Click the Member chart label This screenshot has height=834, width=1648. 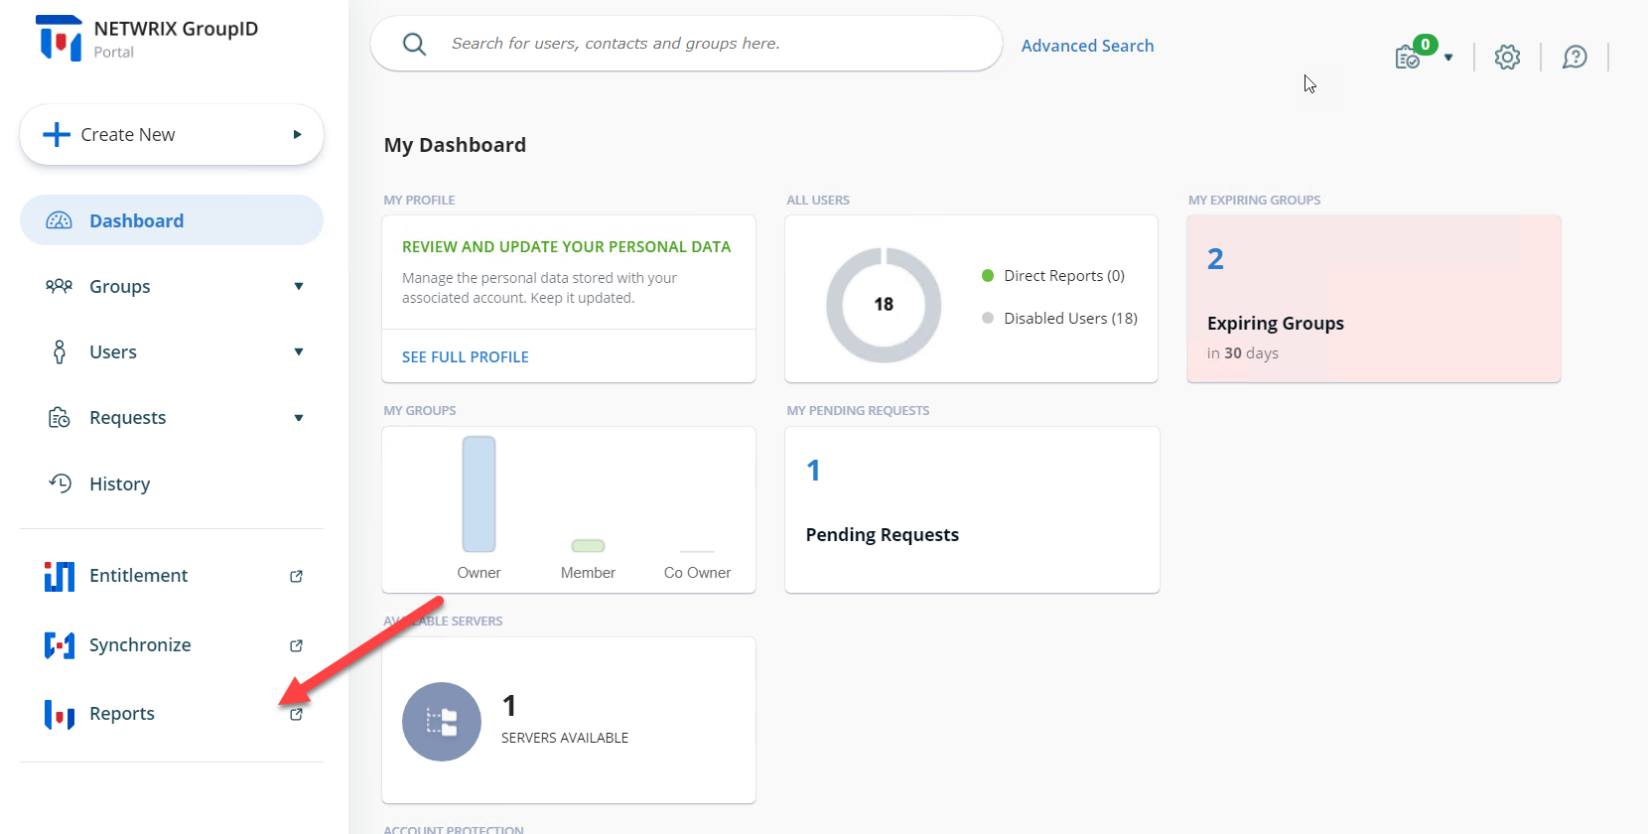[588, 573]
